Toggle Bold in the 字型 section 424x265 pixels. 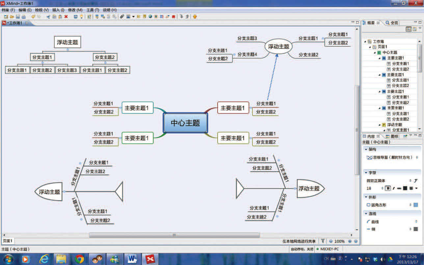coord(388,188)
